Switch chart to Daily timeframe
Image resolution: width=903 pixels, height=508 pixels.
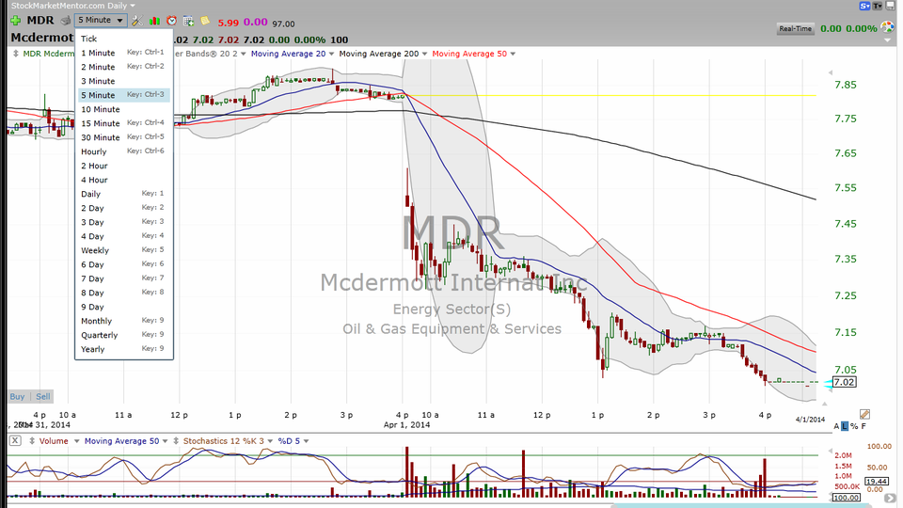coord(124,194)
